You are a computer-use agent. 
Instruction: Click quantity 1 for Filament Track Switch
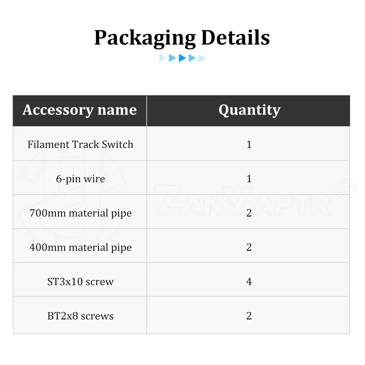tap(249, 144)
